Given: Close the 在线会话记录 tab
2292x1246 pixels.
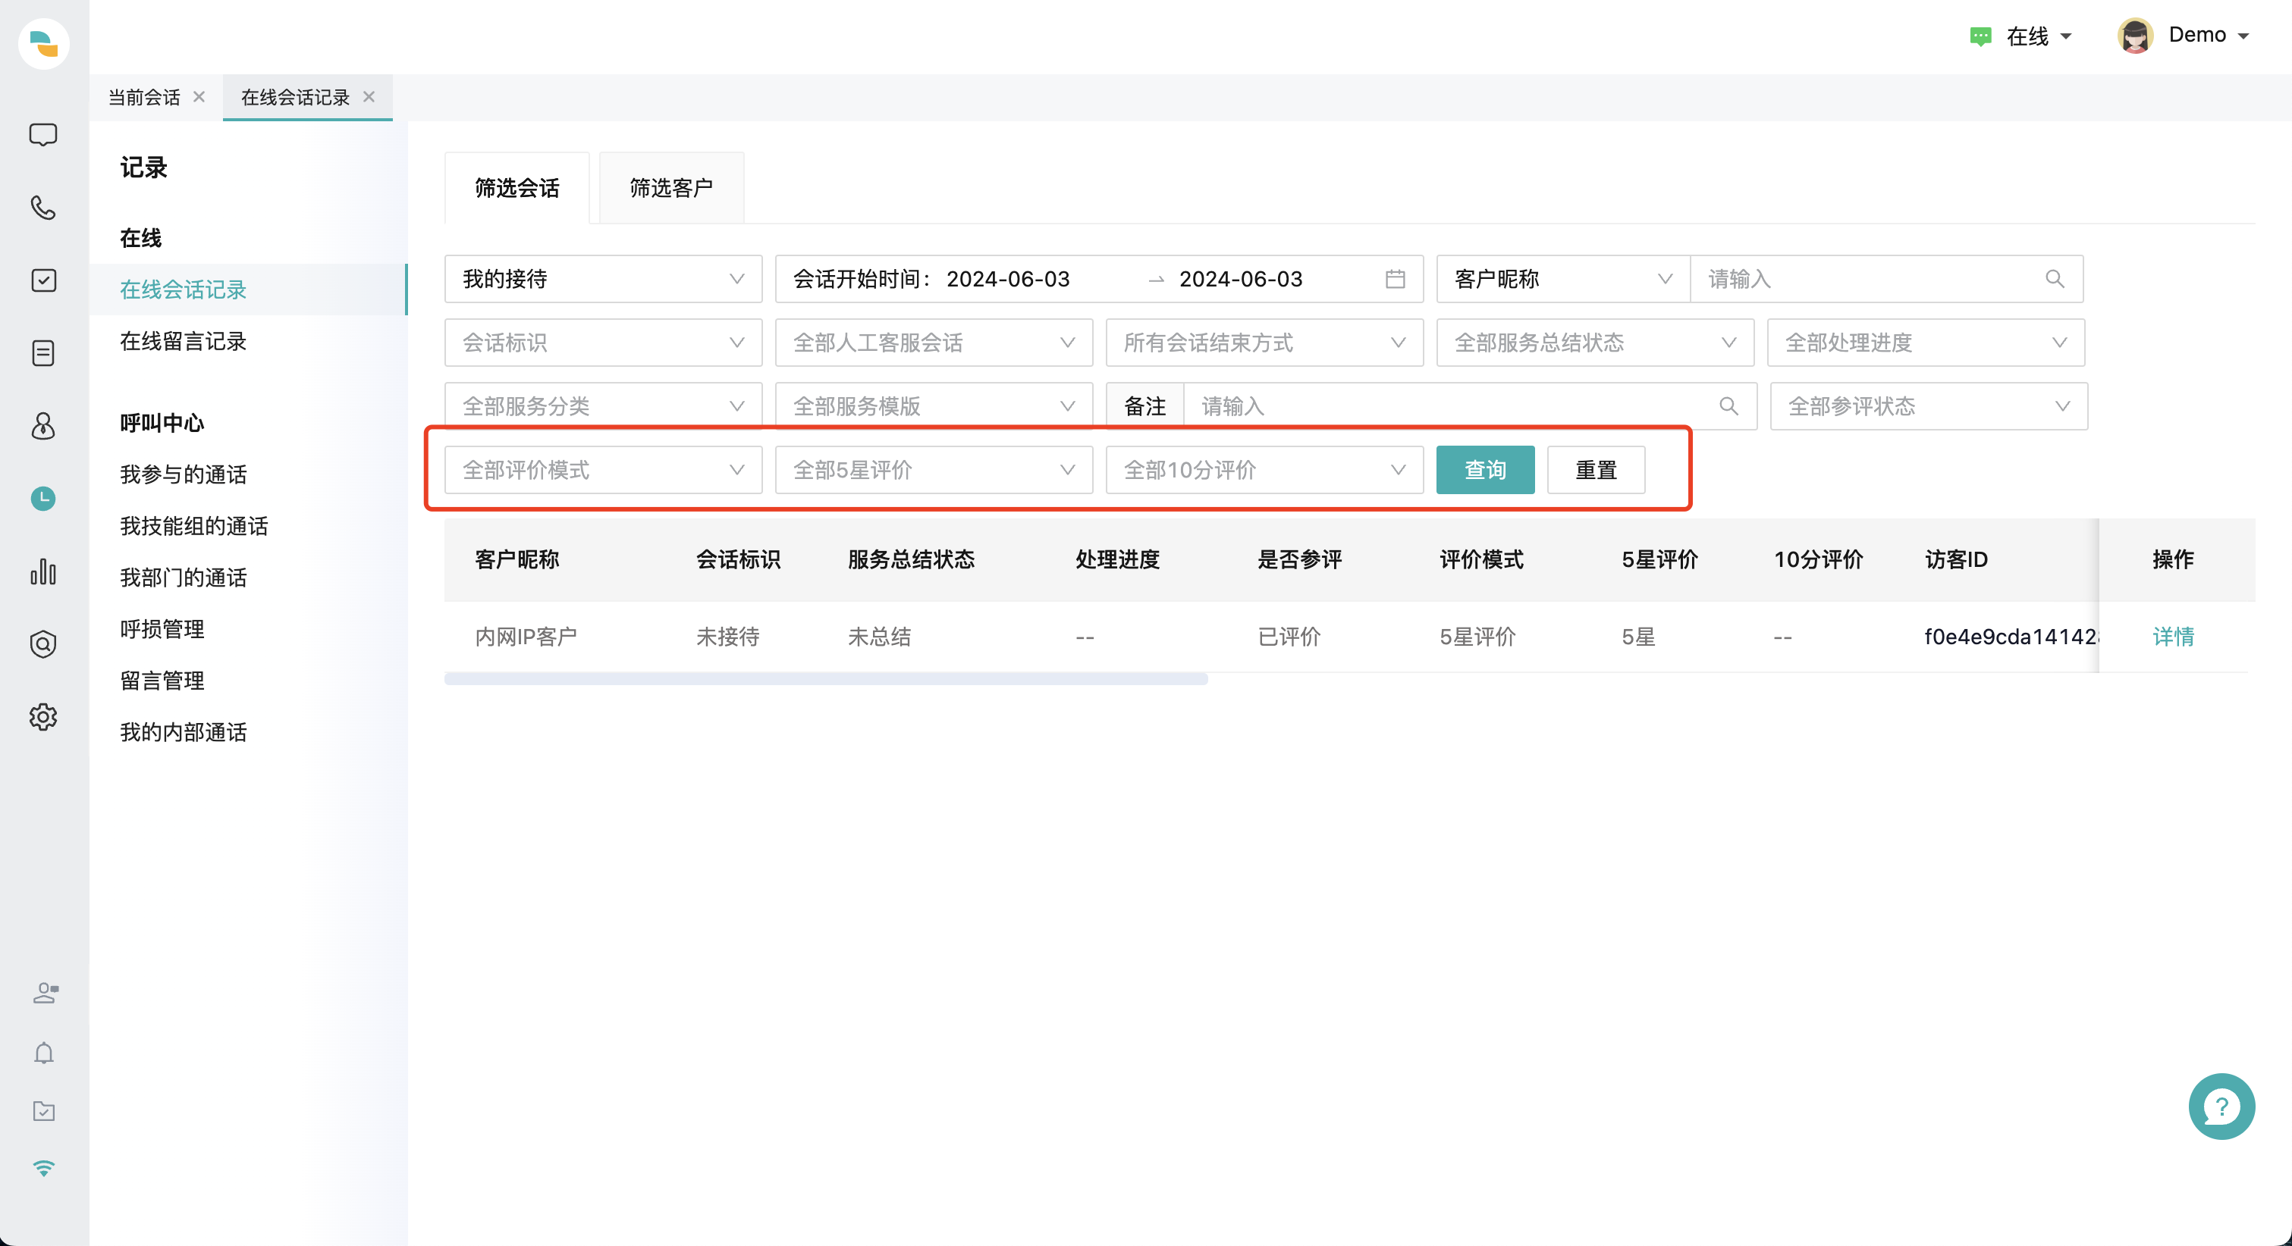Looking at the screenshot, I should coord(369,97).
